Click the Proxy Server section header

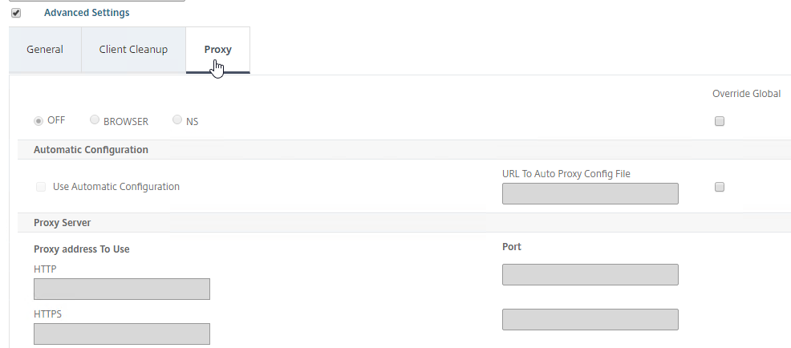pyautogui.click(x=62, y=222)
